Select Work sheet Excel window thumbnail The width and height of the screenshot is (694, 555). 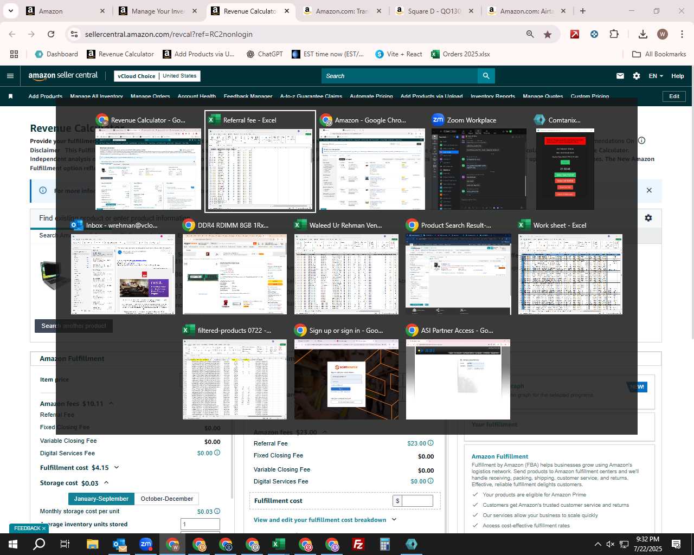click(x=570, y=267)
